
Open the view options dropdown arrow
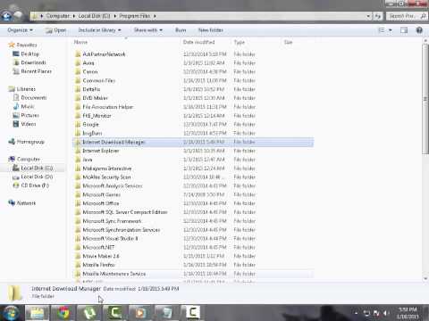[391, 30]
